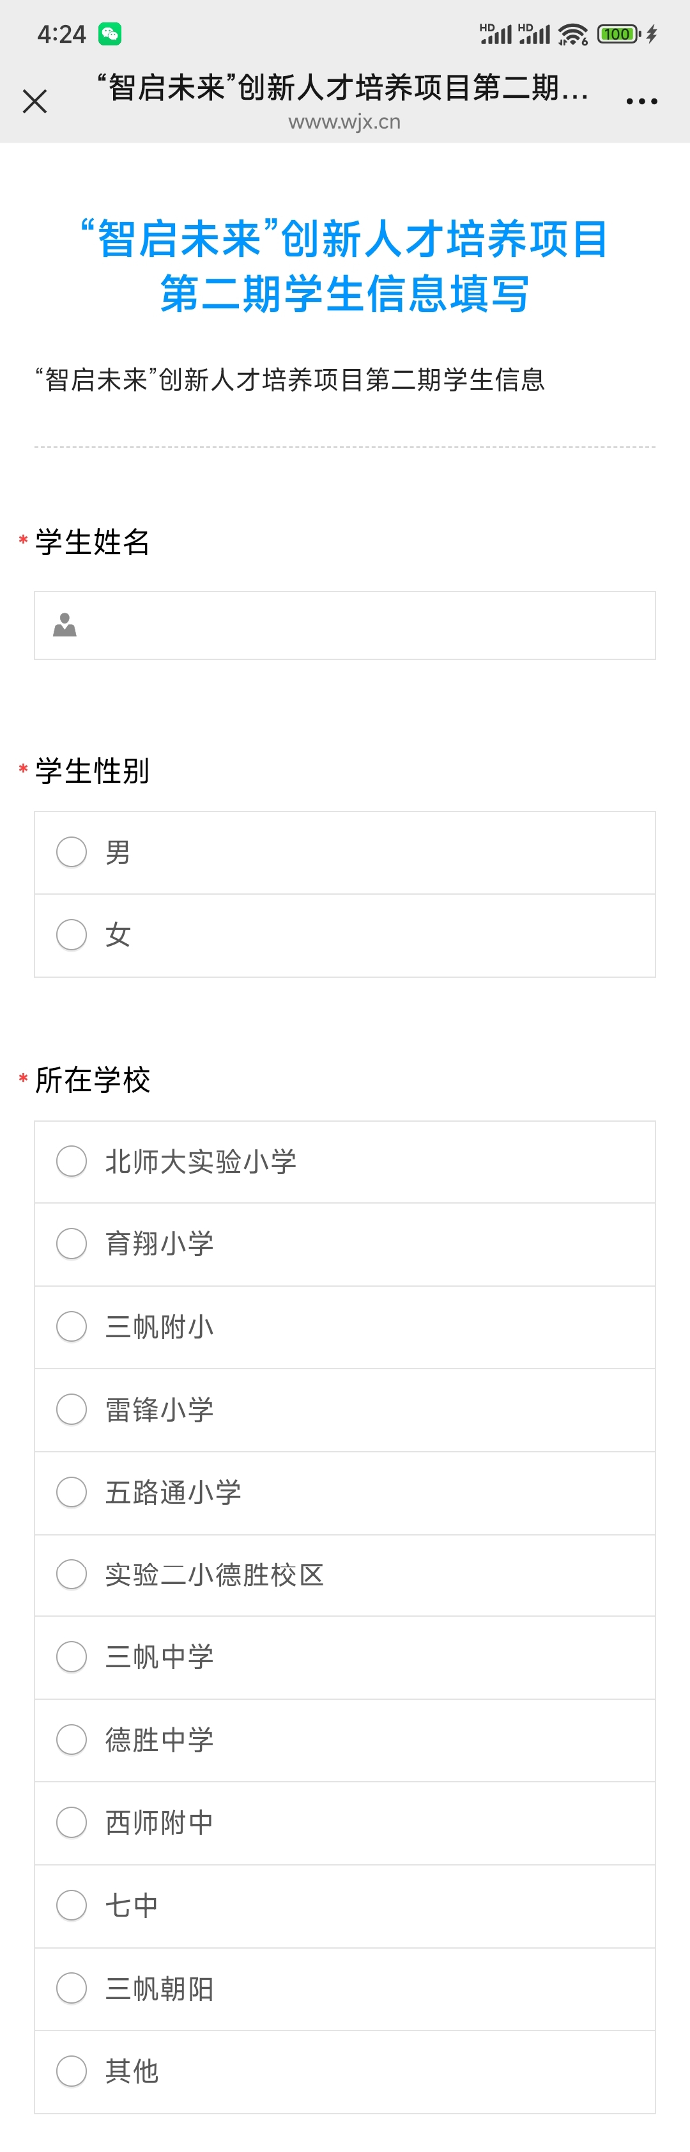The width and height of the screenshot is (690, 2152).
Task: Choose 实验二小德胜校区 option
Action: click(x=72, y=1575)
